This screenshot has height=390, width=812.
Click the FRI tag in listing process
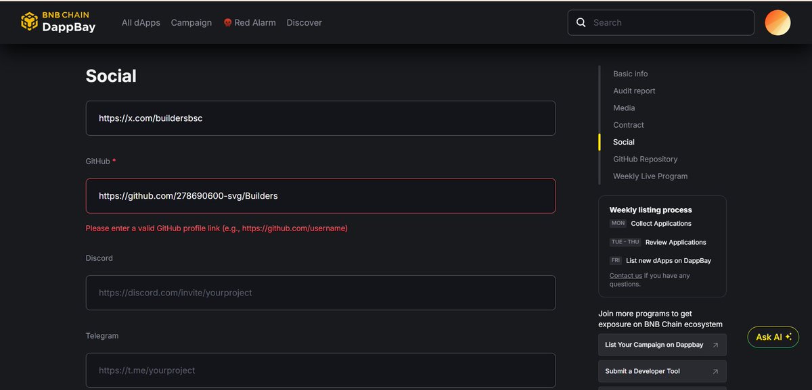616,260
